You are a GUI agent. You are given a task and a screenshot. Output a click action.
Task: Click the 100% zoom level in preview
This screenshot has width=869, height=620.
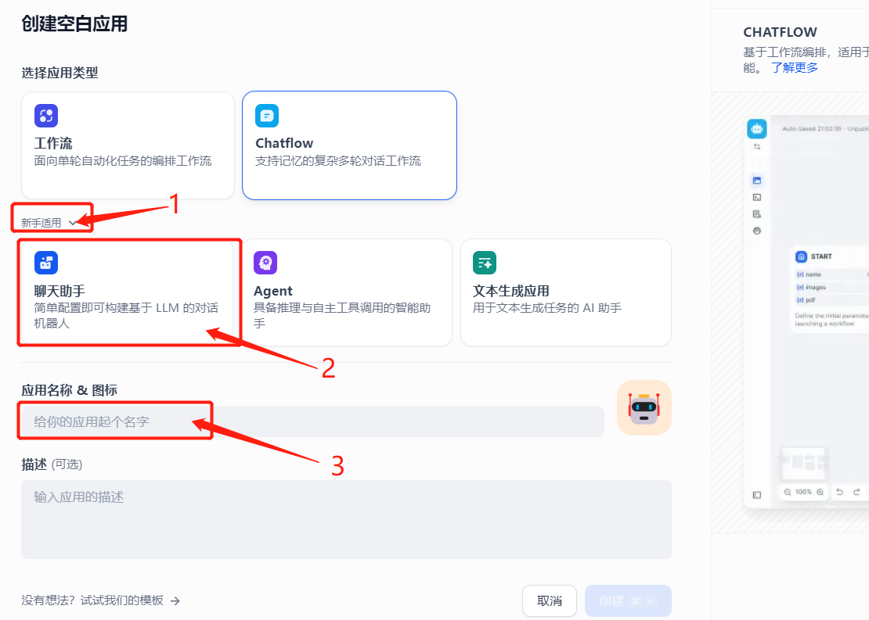pos(803,492)
